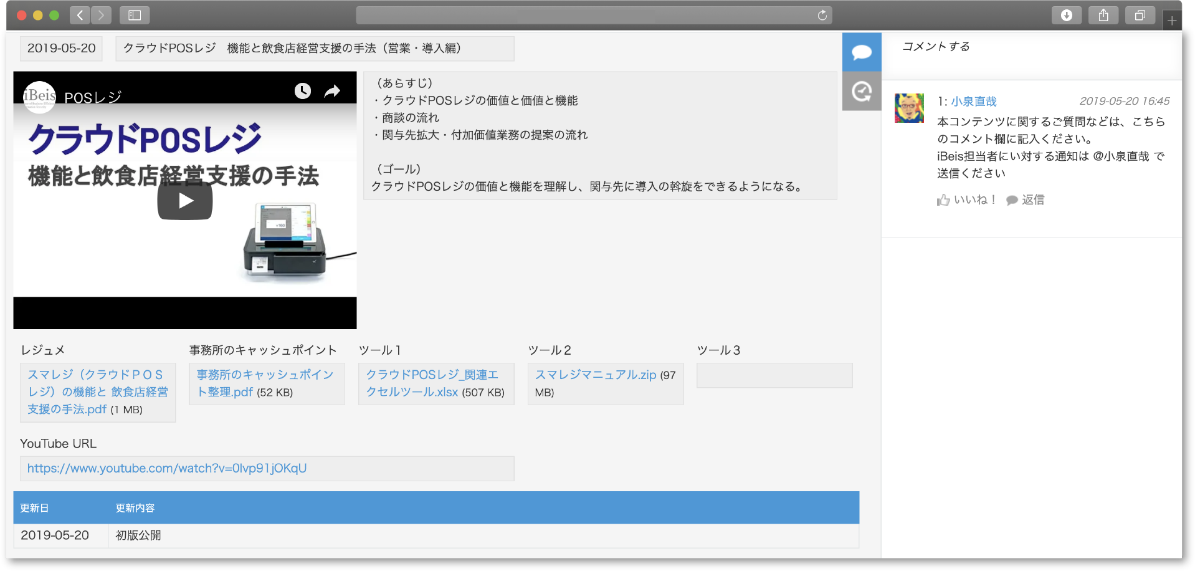Play the クラウドPOSレジ video
Viewport: 1195px width, 571px height.
(185, 201)
